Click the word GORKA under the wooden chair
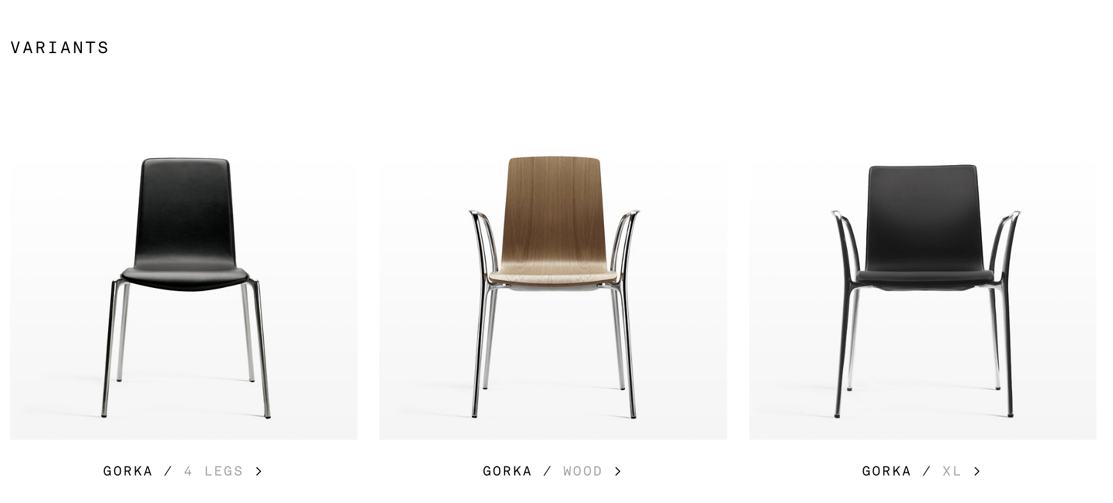The width and height of the screenshot is (1113, 503). 507,471
